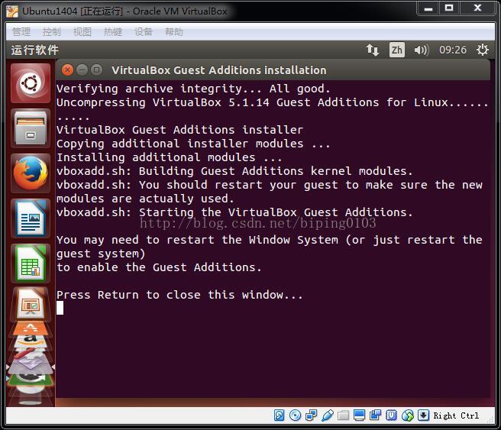
Task: Click 'Copying additional installer modules' line
Action: [x=193, y=144]
